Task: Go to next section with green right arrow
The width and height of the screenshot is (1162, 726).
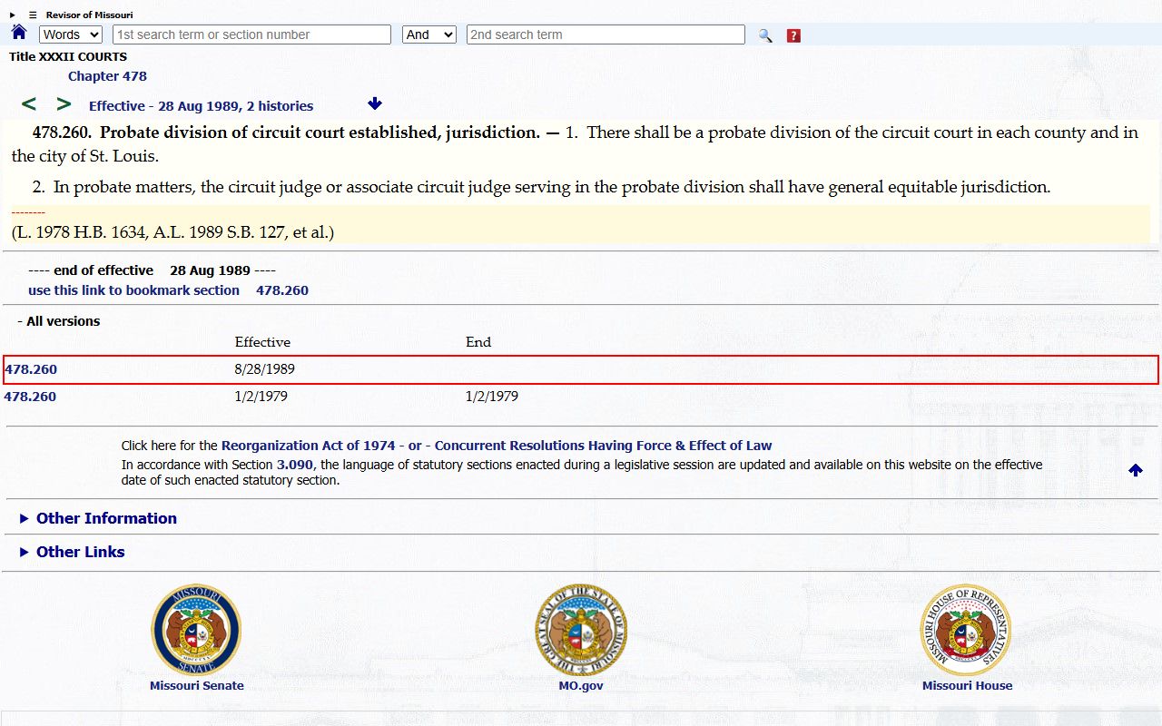Action: pos(64,104)
